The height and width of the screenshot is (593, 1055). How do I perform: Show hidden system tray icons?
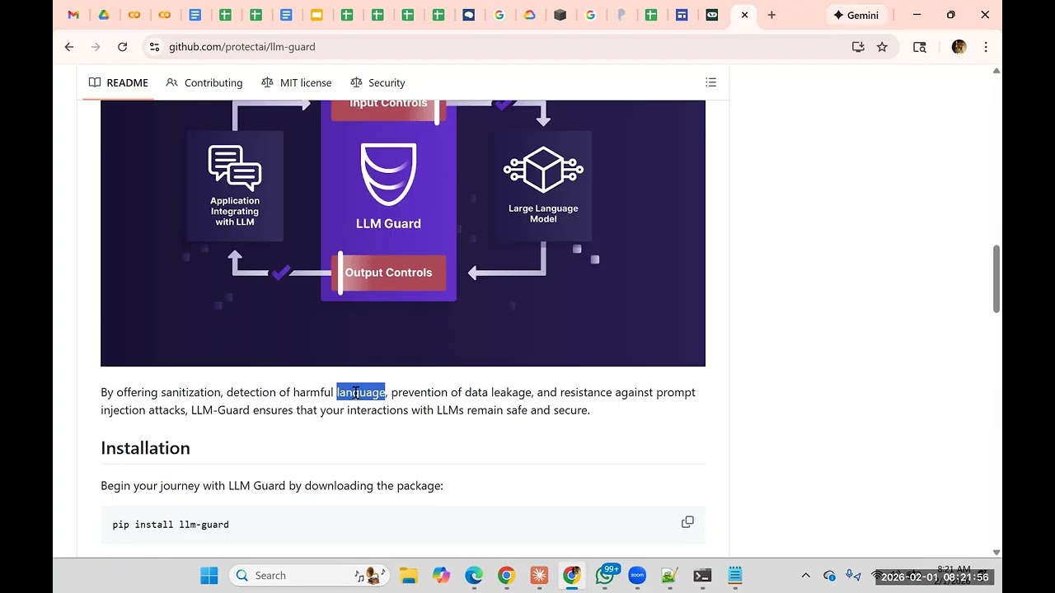(x=805, y=576)
